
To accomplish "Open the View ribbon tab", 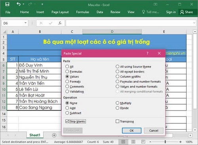I will [x=131, y=12].
